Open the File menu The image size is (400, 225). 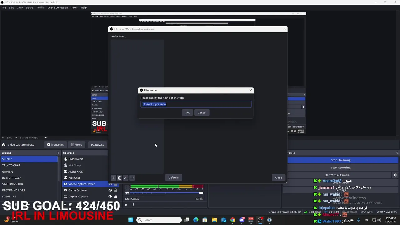click(x=4, y=7)
